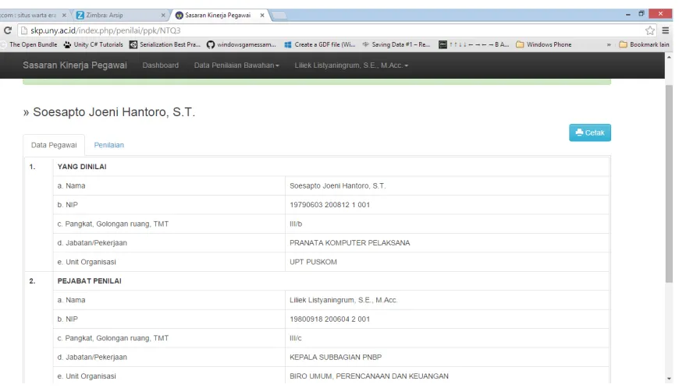Select the NIP value 19800918 200604 2 001

click(329, 319)
